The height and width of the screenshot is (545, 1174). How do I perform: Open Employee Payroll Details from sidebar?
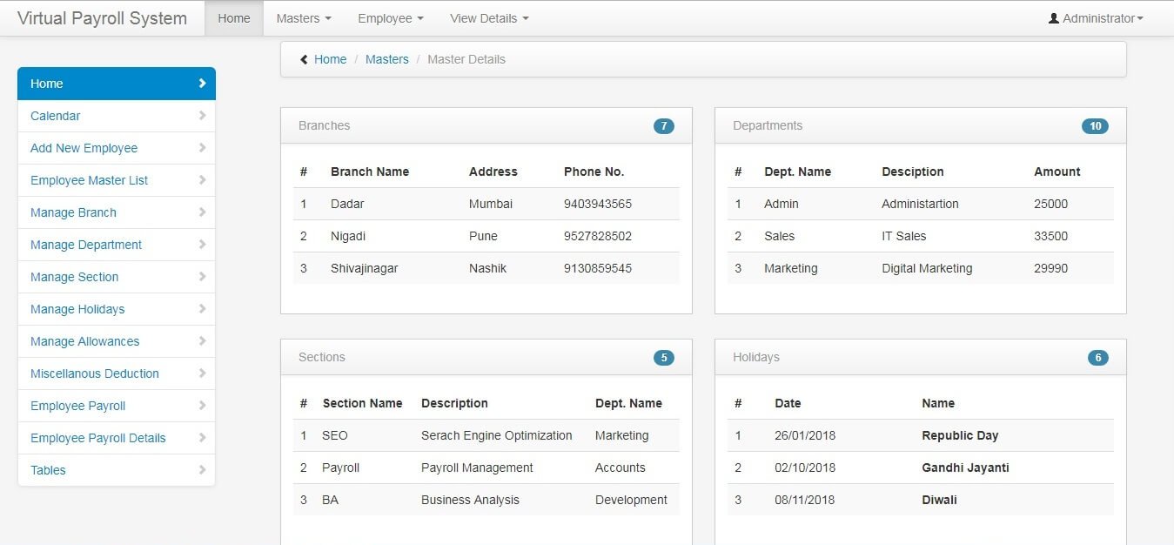click(x=98, y=438)
